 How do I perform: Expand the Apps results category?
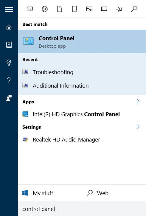(138, 101)
